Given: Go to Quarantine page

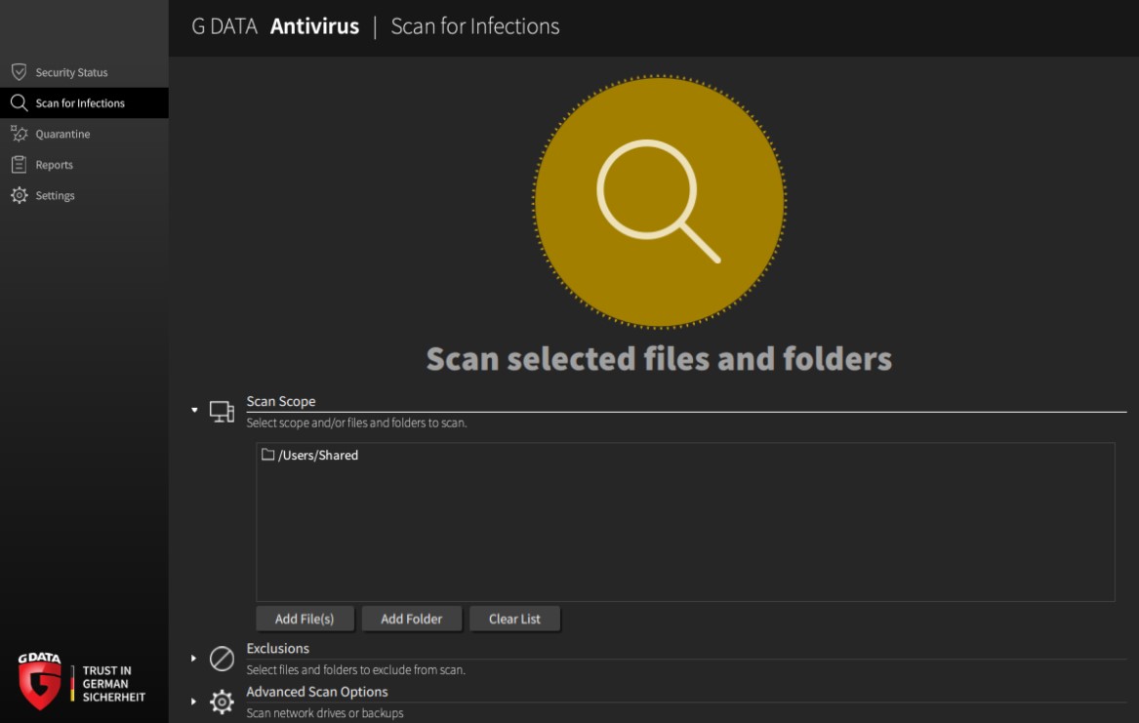Looking at the screenshot, I should (x=84, y=134).
